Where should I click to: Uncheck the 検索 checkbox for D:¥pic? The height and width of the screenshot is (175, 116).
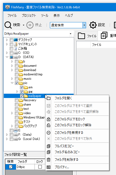11,167
